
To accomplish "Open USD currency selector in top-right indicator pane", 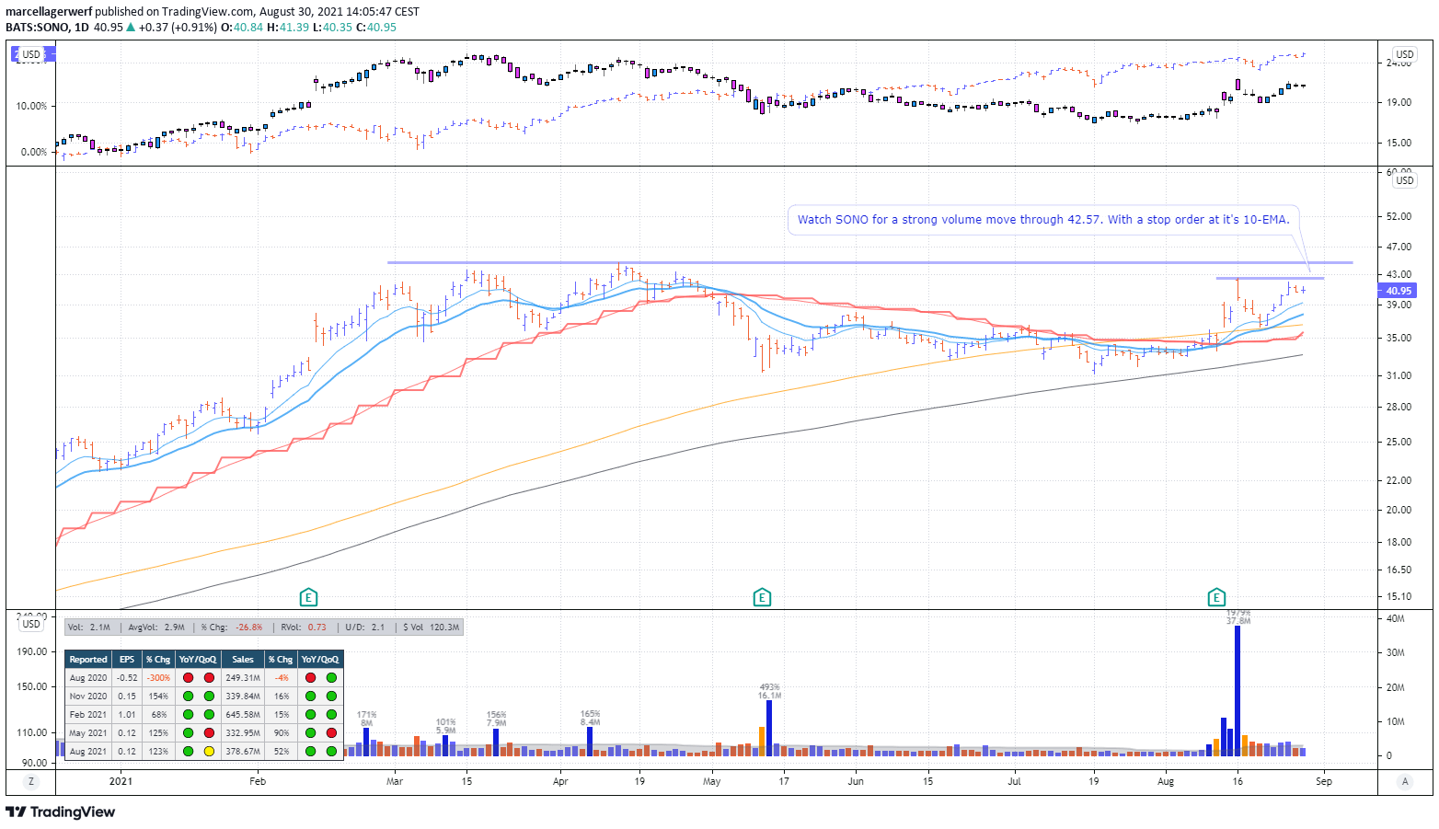I will click(x=1405, y=54).
